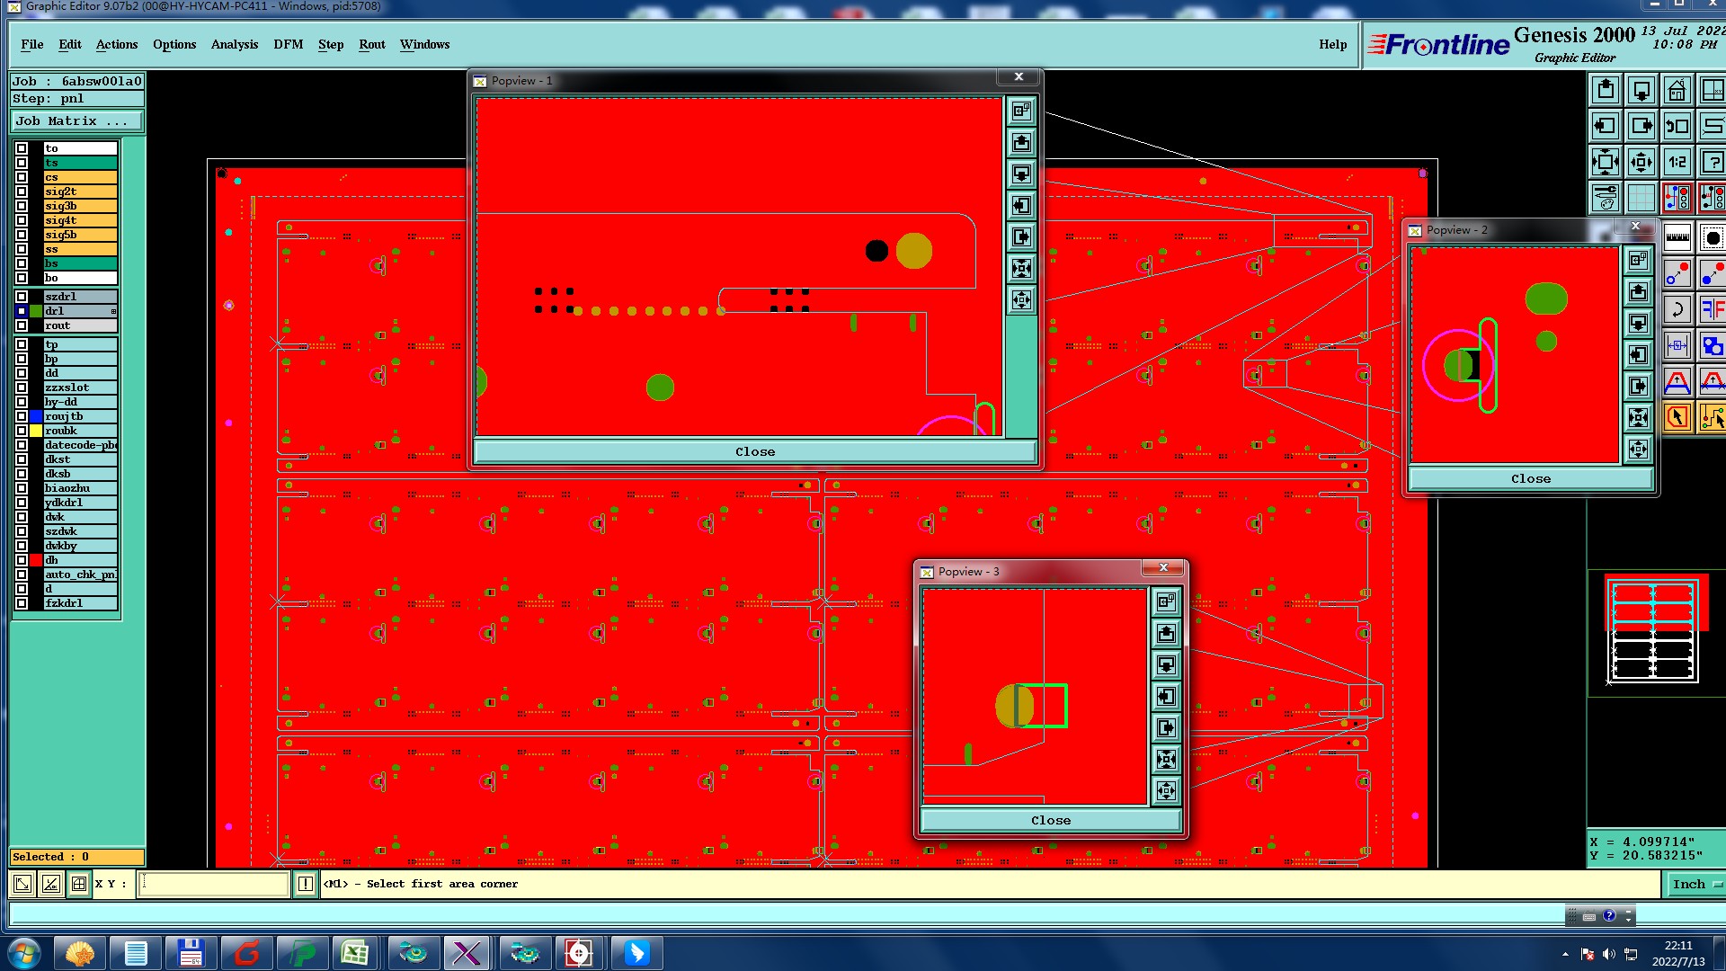This screenshot has width=1726, height=971.
Task: Click the 1:2 zoom scale icon
Action: [1677, 162]
